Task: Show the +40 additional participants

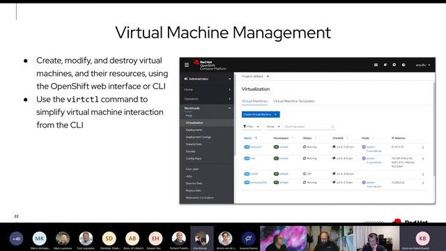Action: [16, 238]
